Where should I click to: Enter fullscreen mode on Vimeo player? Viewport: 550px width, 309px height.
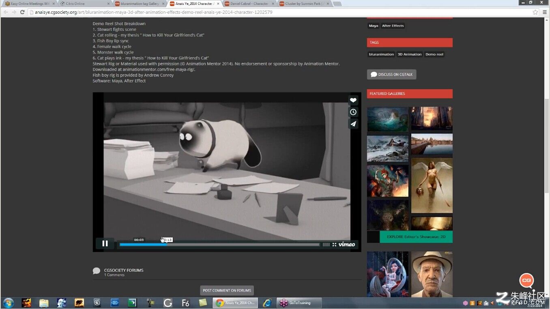click(334, 245)
